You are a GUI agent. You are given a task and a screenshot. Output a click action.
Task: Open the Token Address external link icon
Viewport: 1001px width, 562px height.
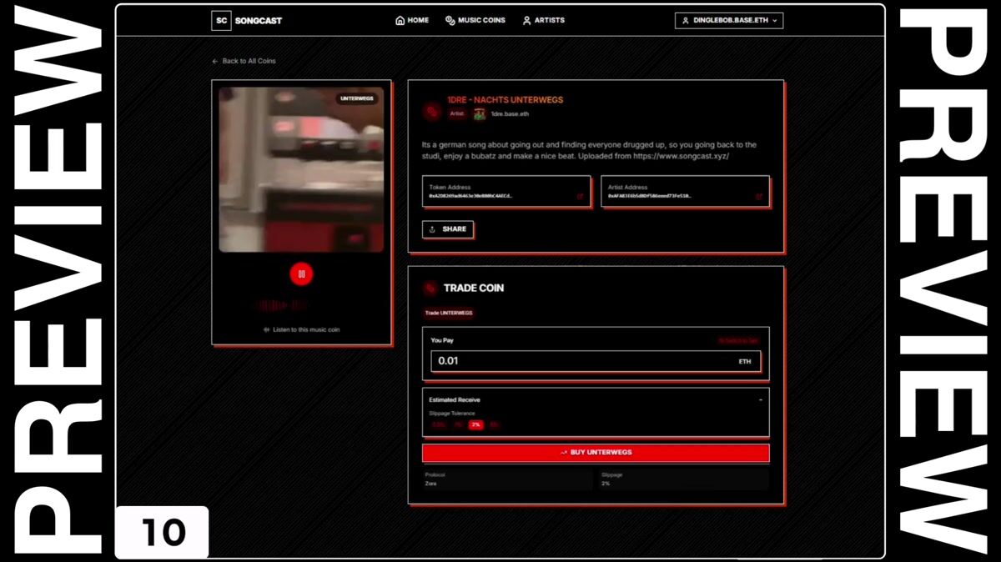581,197
